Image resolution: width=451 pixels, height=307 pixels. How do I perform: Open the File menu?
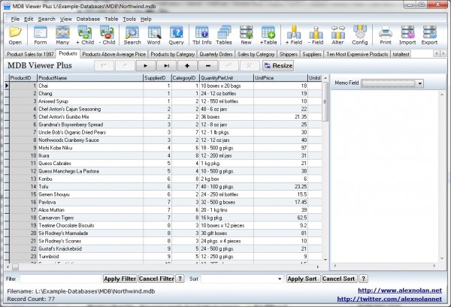click(x=15, y=19)
